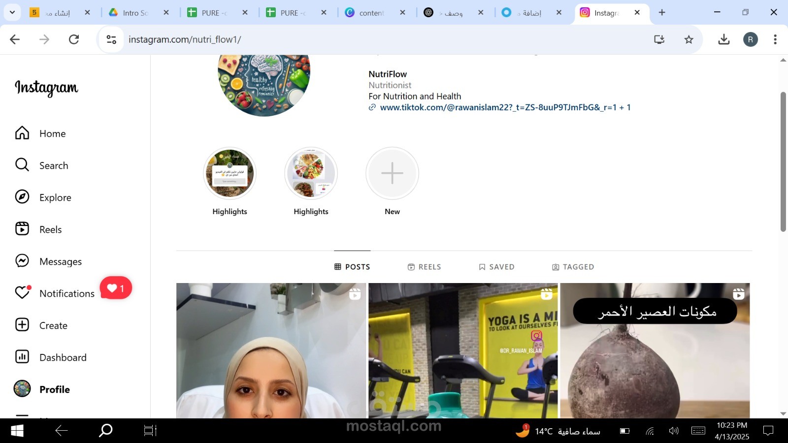Open the TikTok link in the bio
This screenshot has height=443, width=788.
(505, 107)
